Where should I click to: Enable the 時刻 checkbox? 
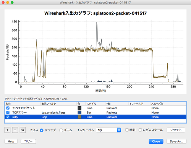tap(127, 130)
